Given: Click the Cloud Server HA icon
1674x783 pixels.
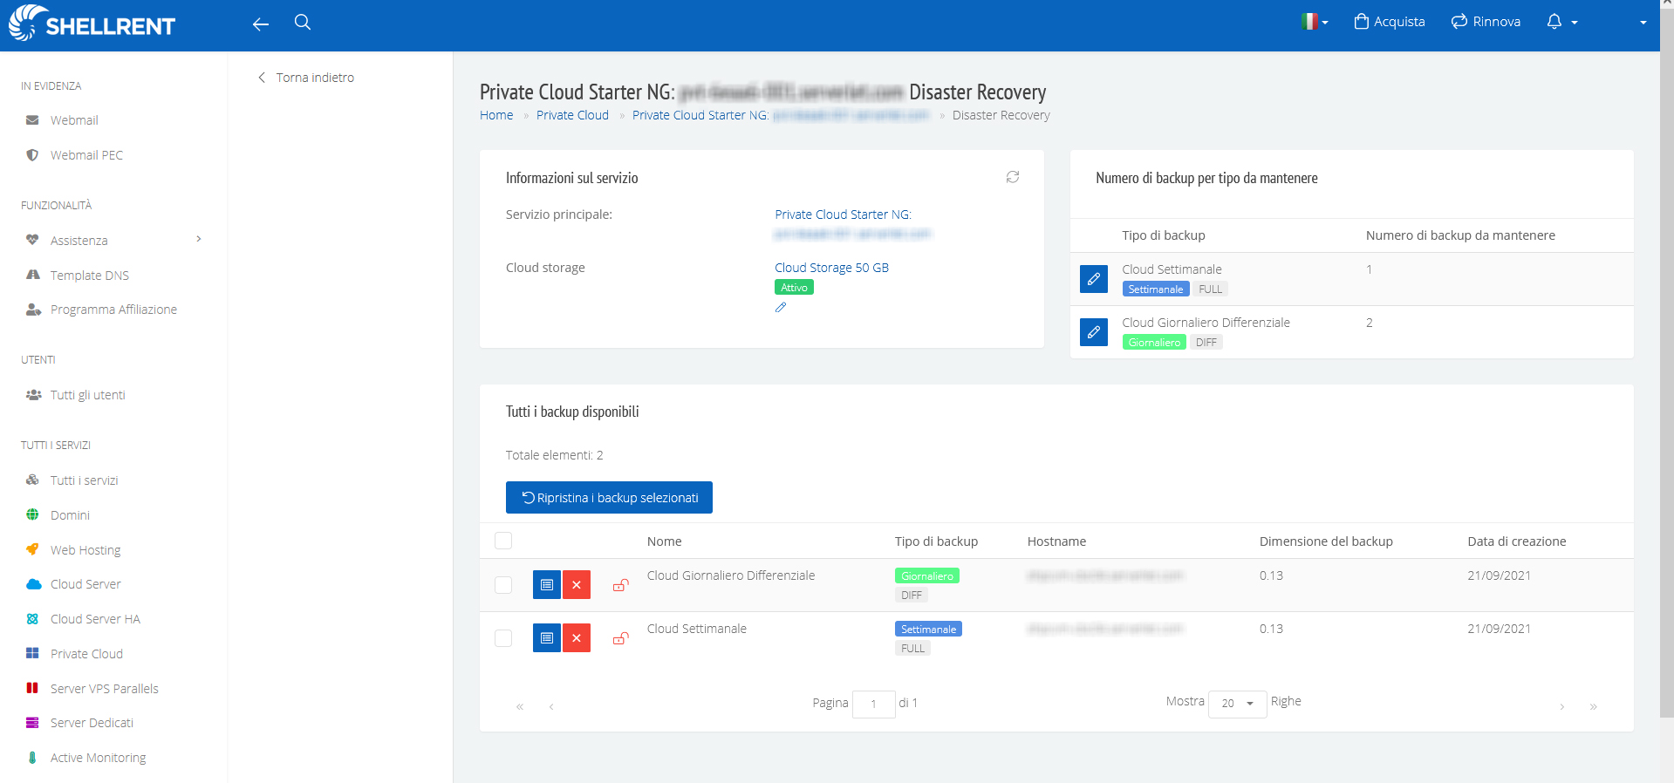Looking at the screenshot, I should 32,619.
